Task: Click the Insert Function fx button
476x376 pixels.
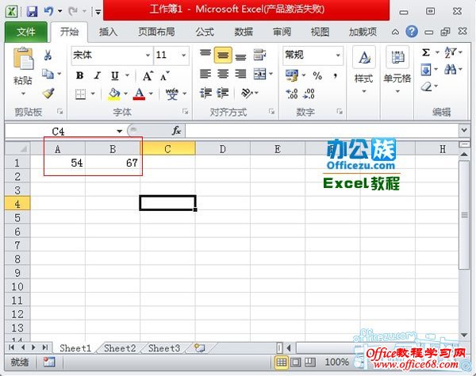Action: pos(176,131)
